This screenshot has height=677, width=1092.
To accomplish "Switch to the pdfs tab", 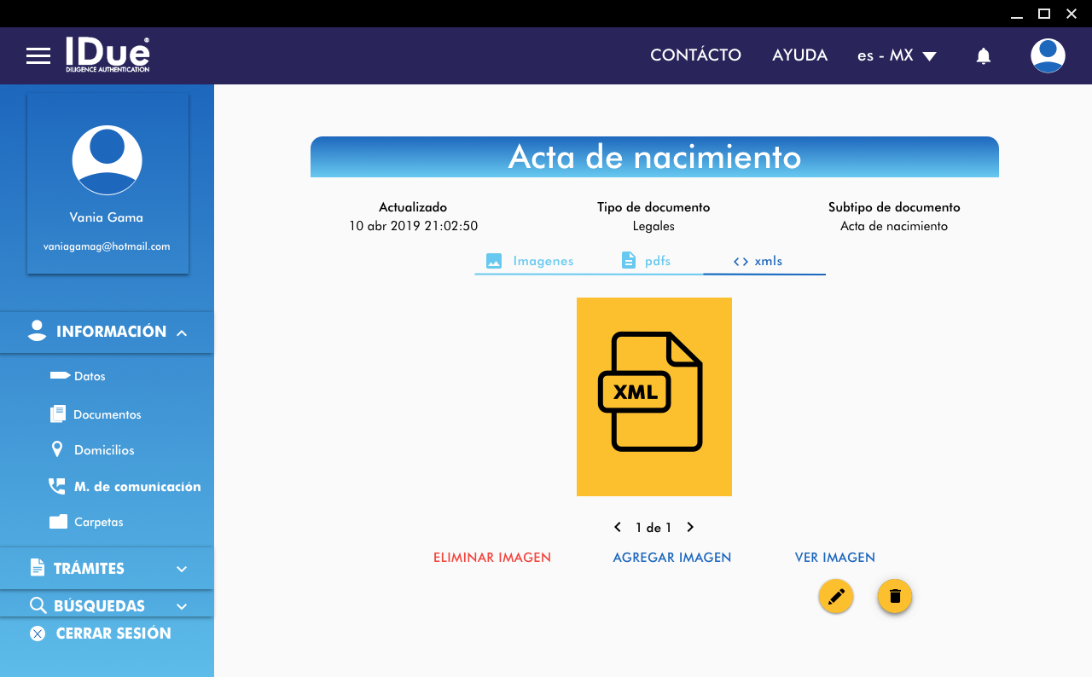I will tap(646, 261).
